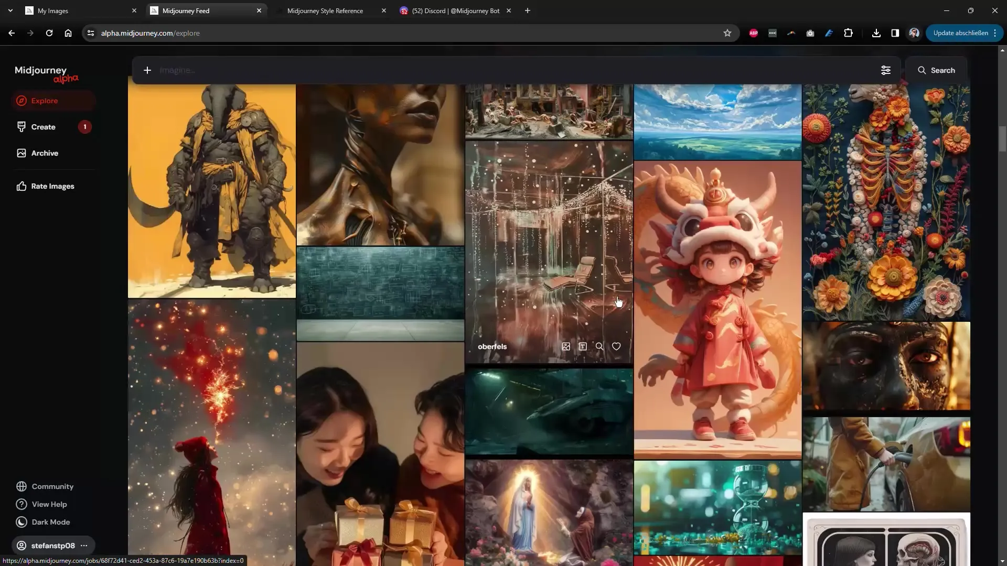Toggle the image zoom icon on oberfels post
This screenshot has width=1007, height=566.
point(599,345)
